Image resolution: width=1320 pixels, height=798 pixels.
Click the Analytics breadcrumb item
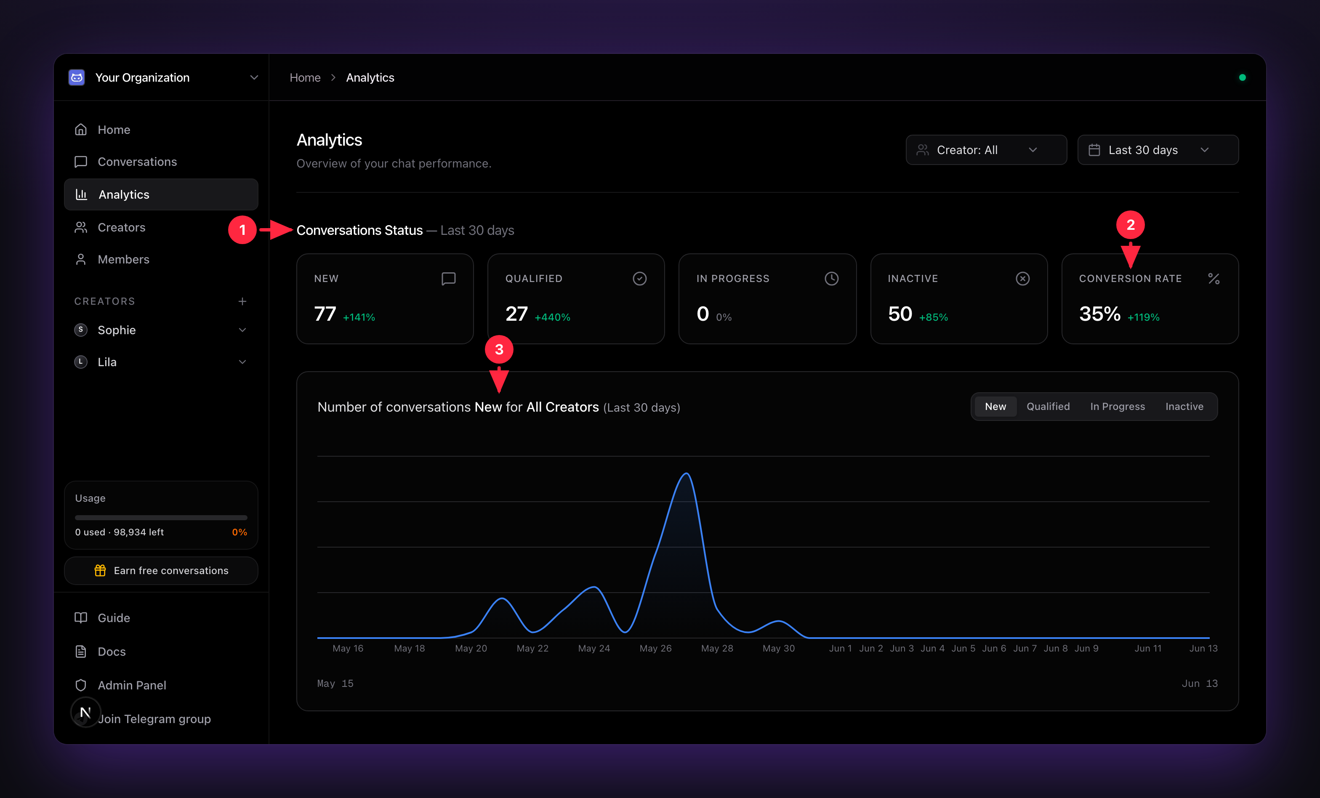click(x=370, y=78)
